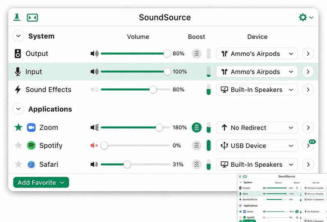Collapse the System section

pos(18,36)
